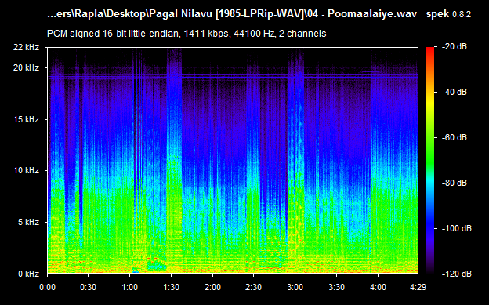Viewport: 489px width, 305px height.
Task: Click the 15 kHz frequency label
Action: pos(26,119)
